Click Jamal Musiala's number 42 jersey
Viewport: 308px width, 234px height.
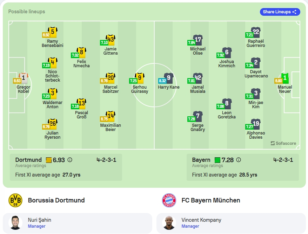tap(198, 78)
